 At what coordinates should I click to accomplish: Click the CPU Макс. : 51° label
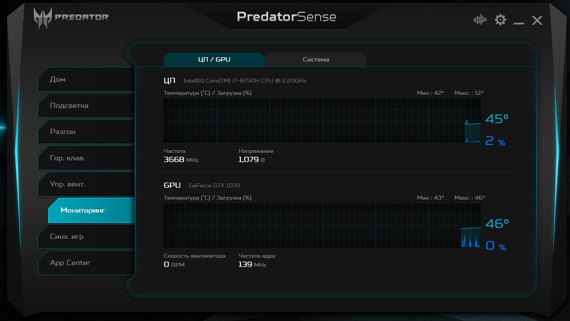[x=469, y=93]
